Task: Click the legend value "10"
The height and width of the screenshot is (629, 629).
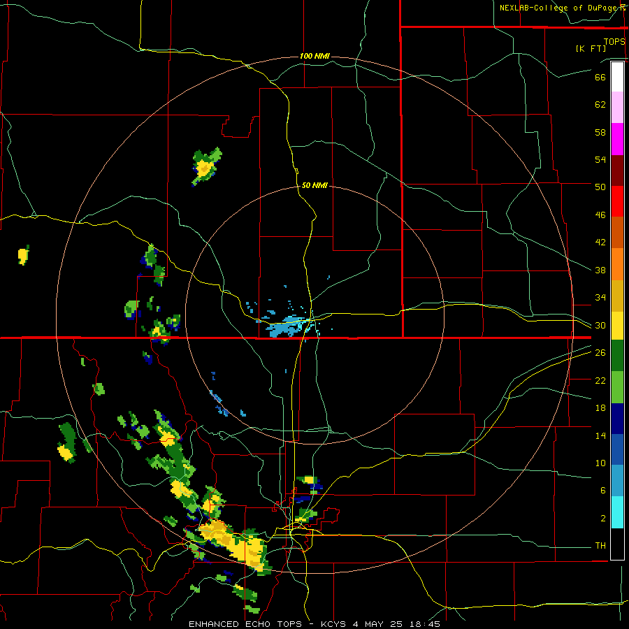Action: [x=600, y=463]
